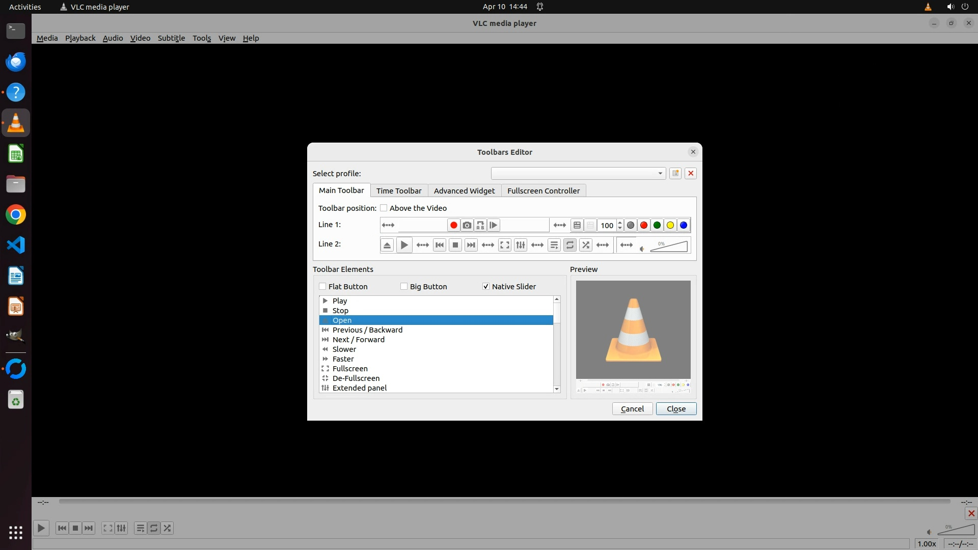Click the red Record button in Line 1
Image resolution: width=978 pixels, height=550 pixels.
[x=453, y=225]
